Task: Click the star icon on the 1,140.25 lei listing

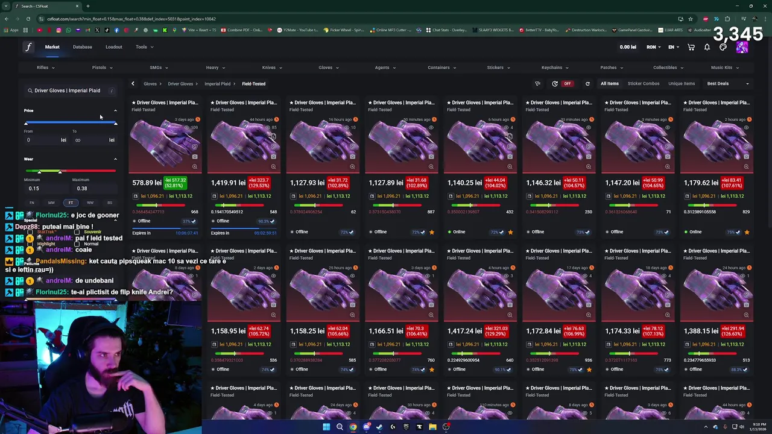Action: 510,232
